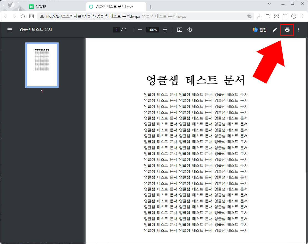Select the page 1 thumbnail in the sidebar
This screenshot has height=244, width=308.
[42, 65]
